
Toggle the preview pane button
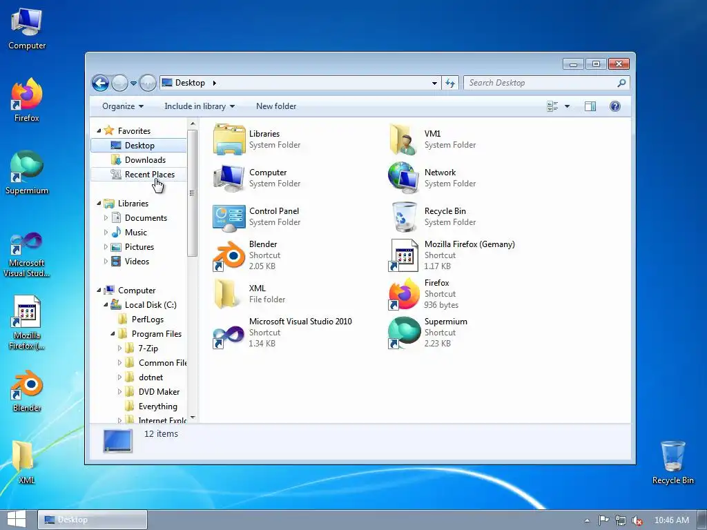[590, 106]
